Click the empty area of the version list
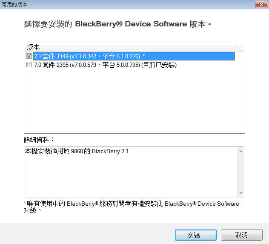Image resolution: width=269 pixels, height=244 pixels. [134, 101]
